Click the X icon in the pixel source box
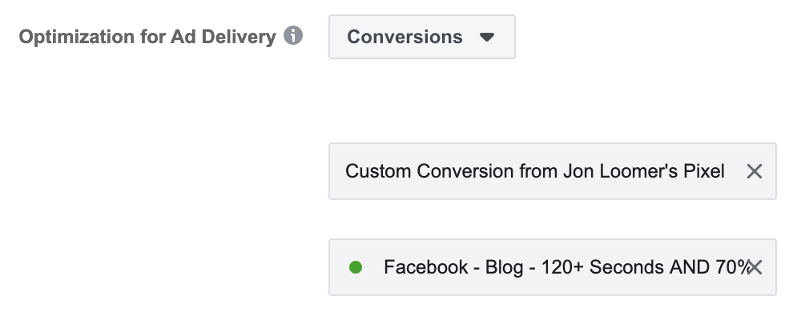The image size is (801, 312). pos(754,171)
